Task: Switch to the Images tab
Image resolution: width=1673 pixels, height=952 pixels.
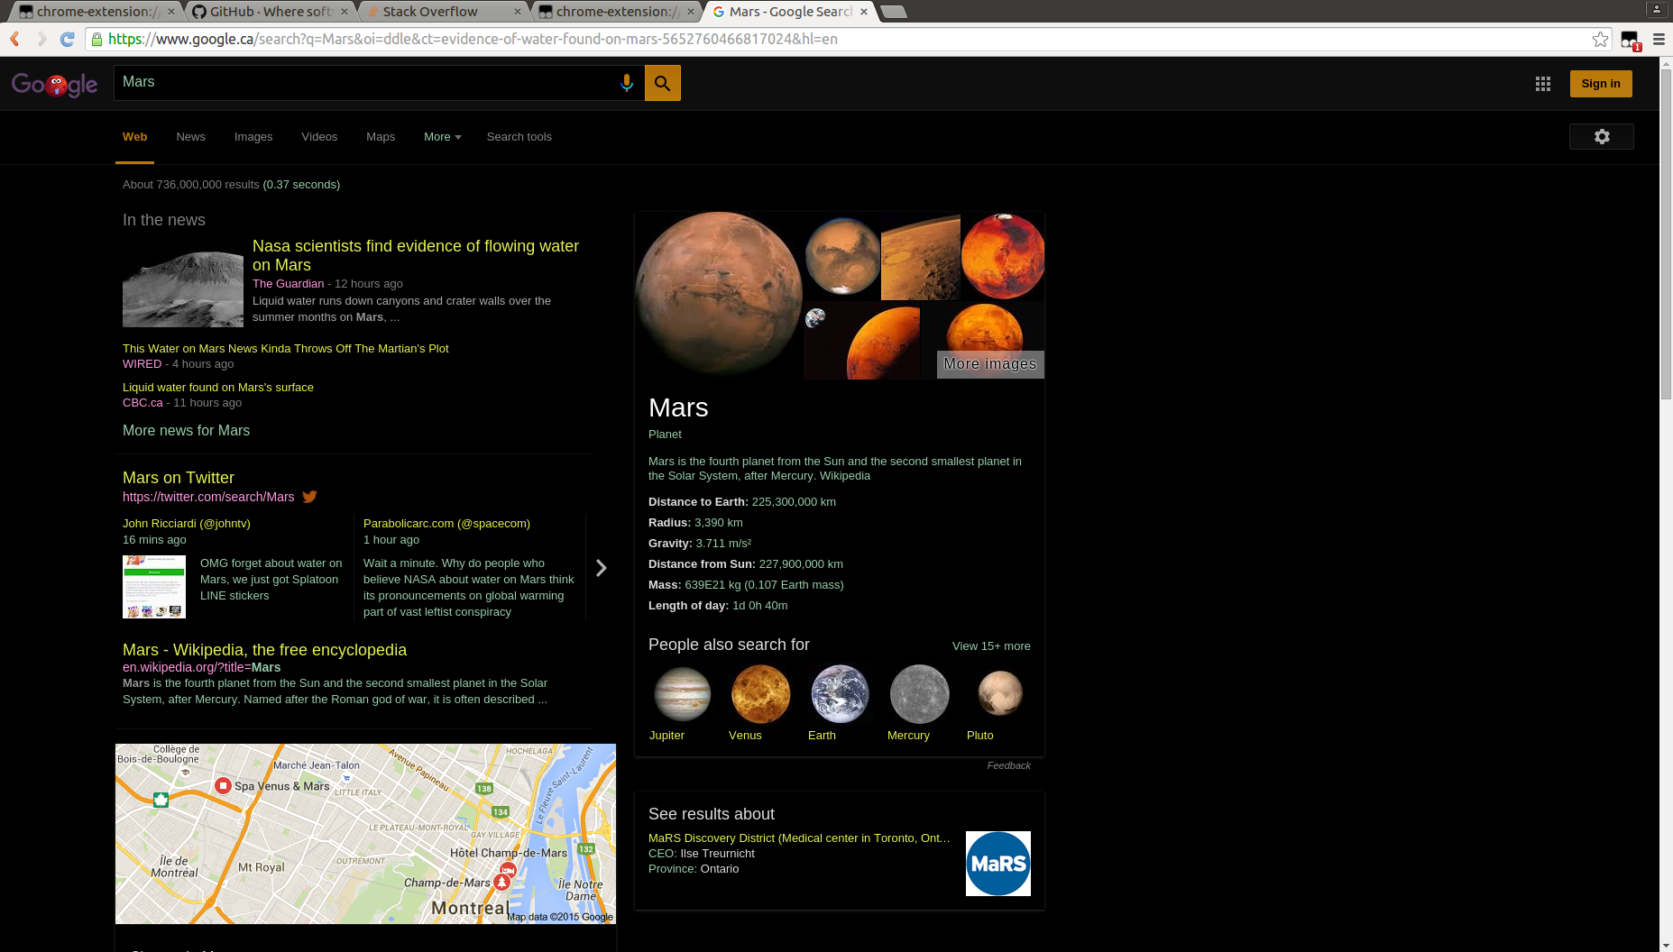Action: coord(253,137)
